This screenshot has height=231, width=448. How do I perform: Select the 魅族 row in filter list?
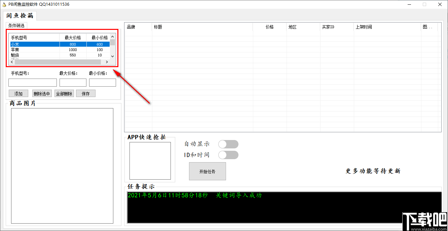tap(60, 55)
